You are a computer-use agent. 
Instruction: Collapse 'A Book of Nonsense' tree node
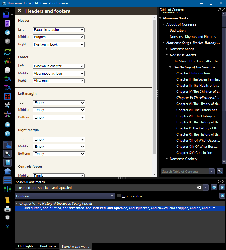point(164,24)
